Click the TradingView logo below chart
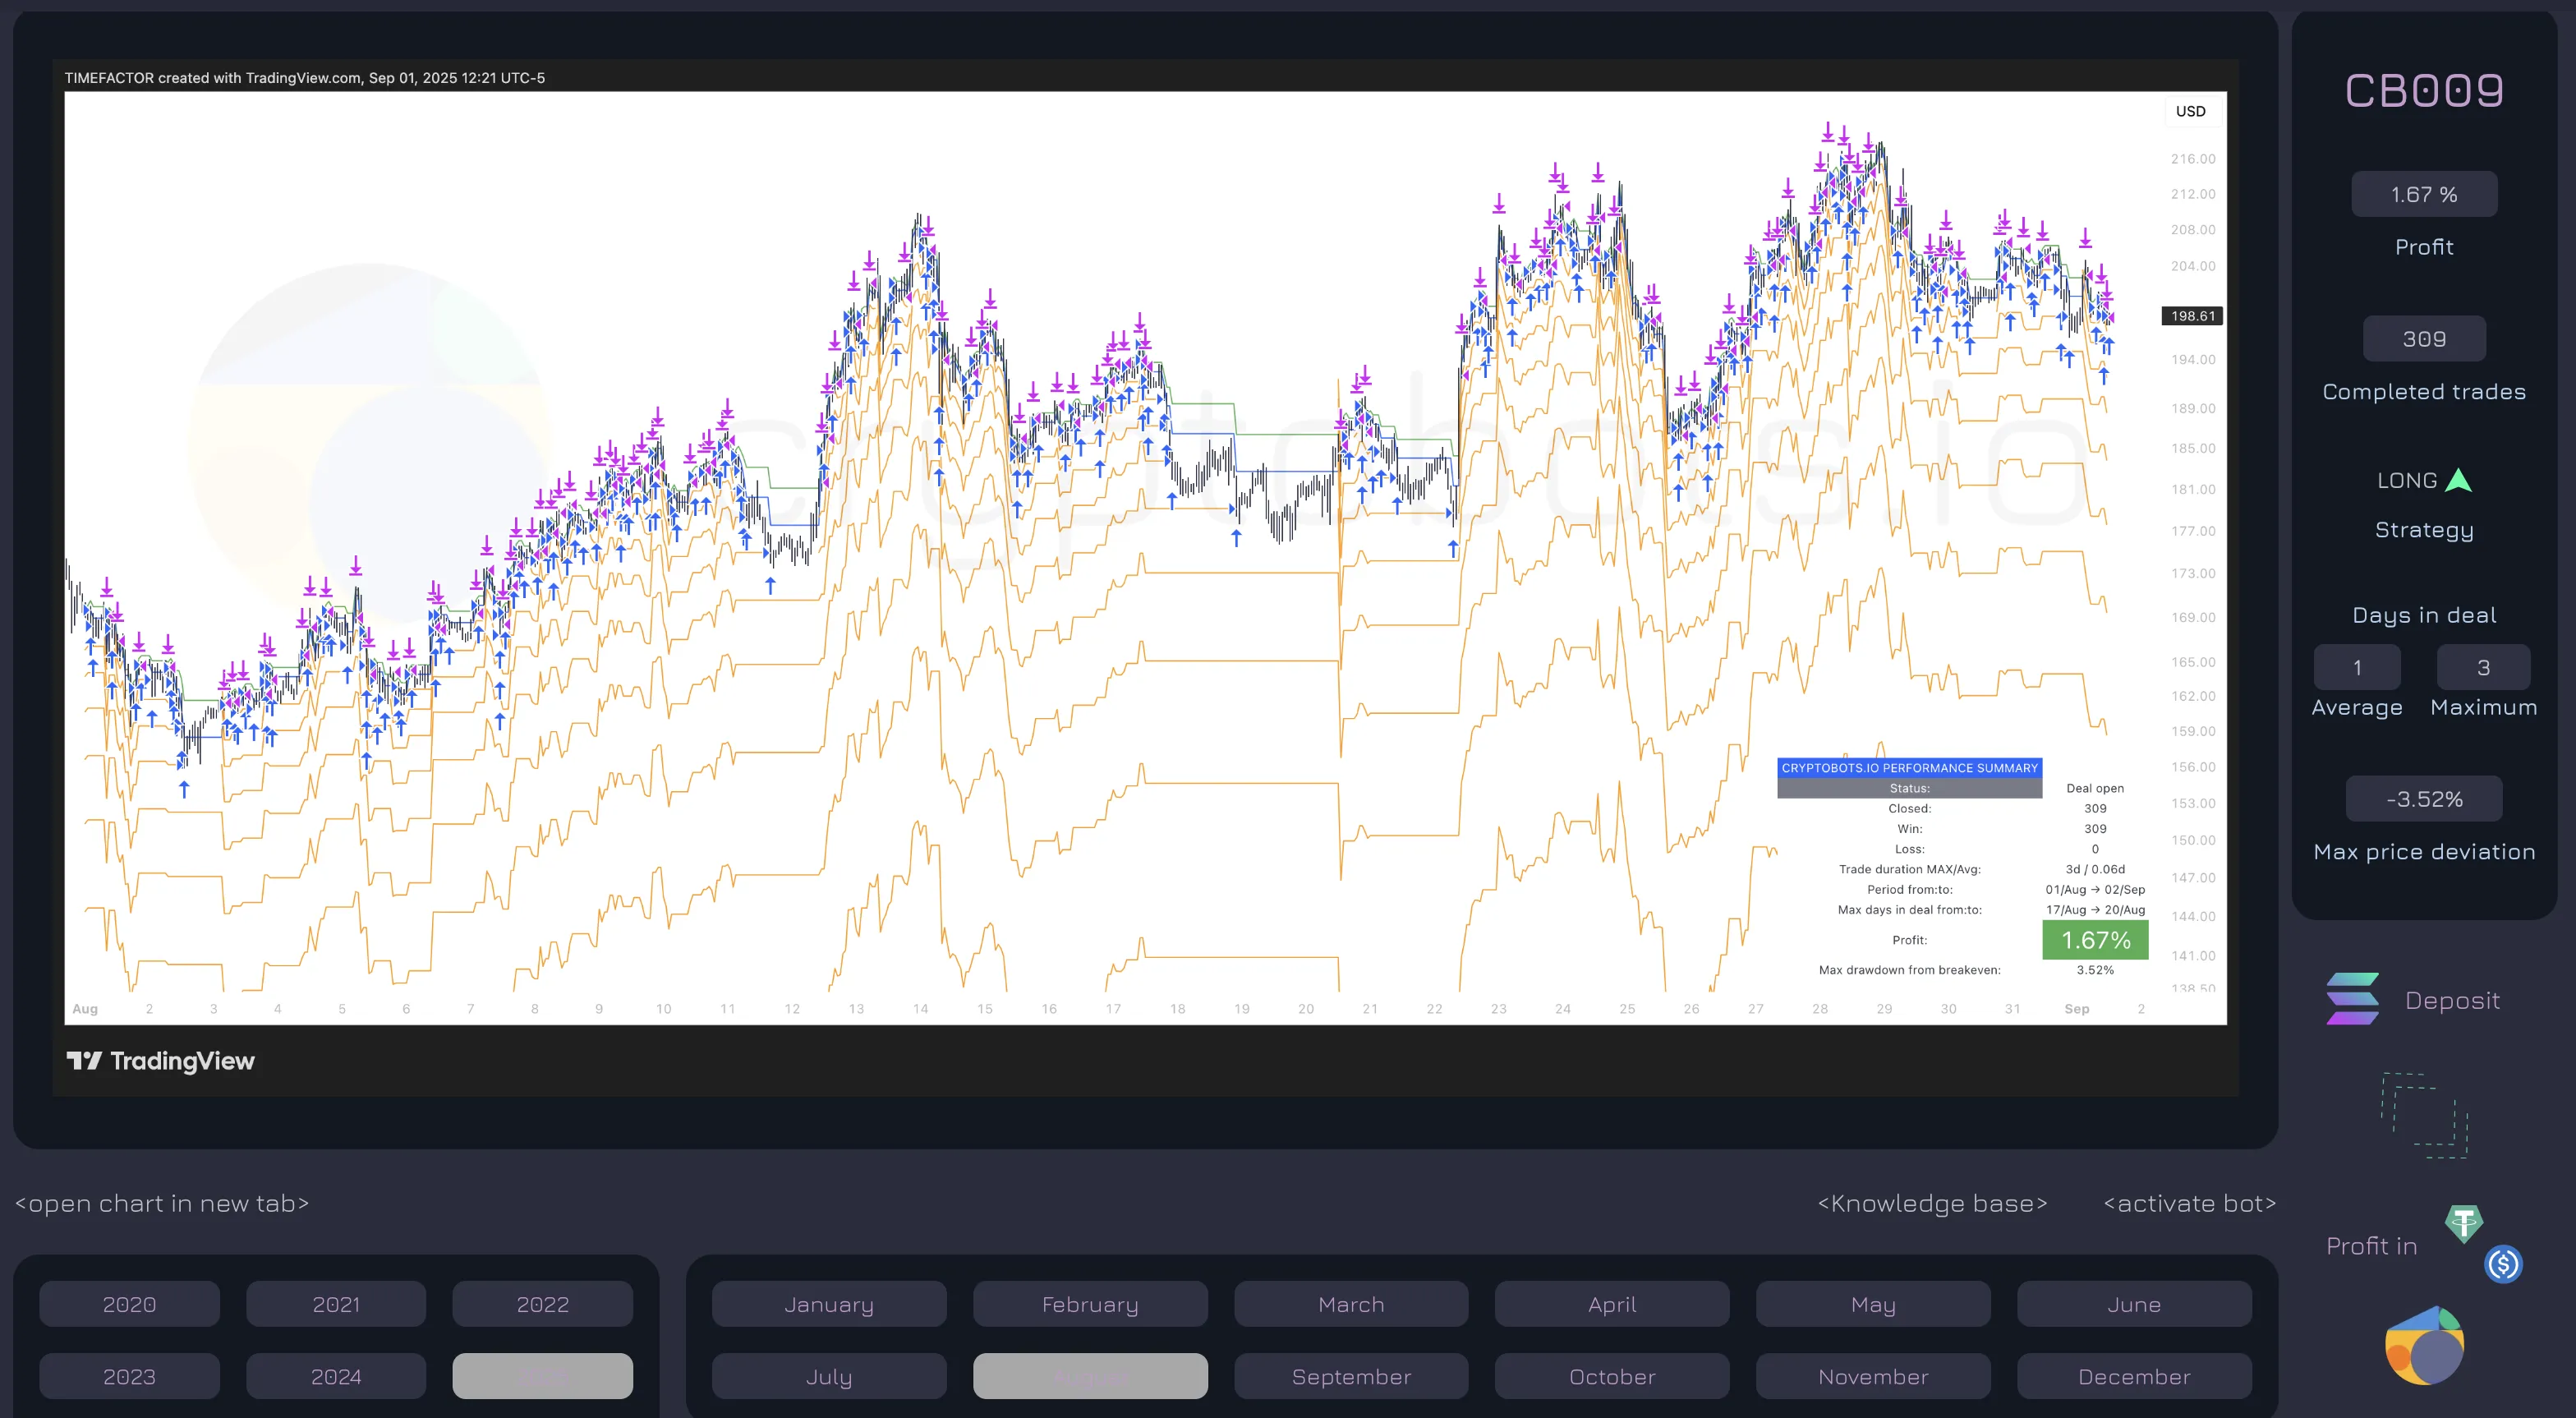The image size is (2576, 1418). pos(161,1061)
